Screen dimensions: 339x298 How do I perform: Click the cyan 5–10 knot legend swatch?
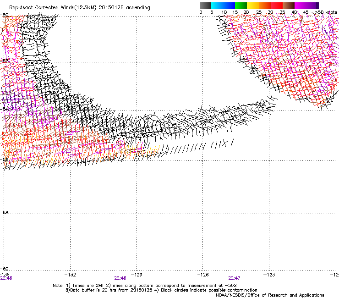pyautogui.click(x=217, y=6)
